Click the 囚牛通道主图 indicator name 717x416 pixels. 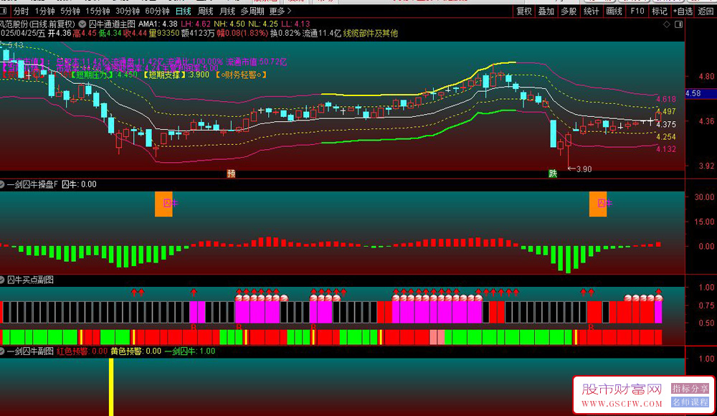[112, 24]
